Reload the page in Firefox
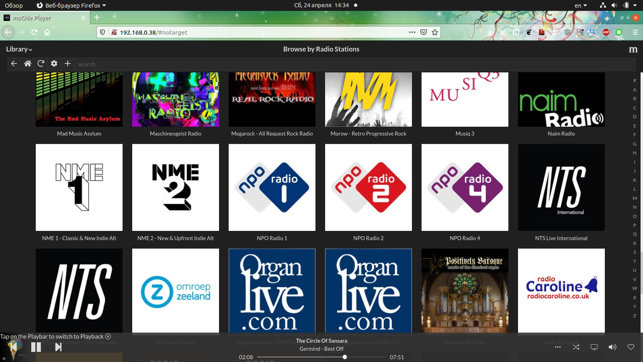This screenshot has height=362, width=643. 34,32
